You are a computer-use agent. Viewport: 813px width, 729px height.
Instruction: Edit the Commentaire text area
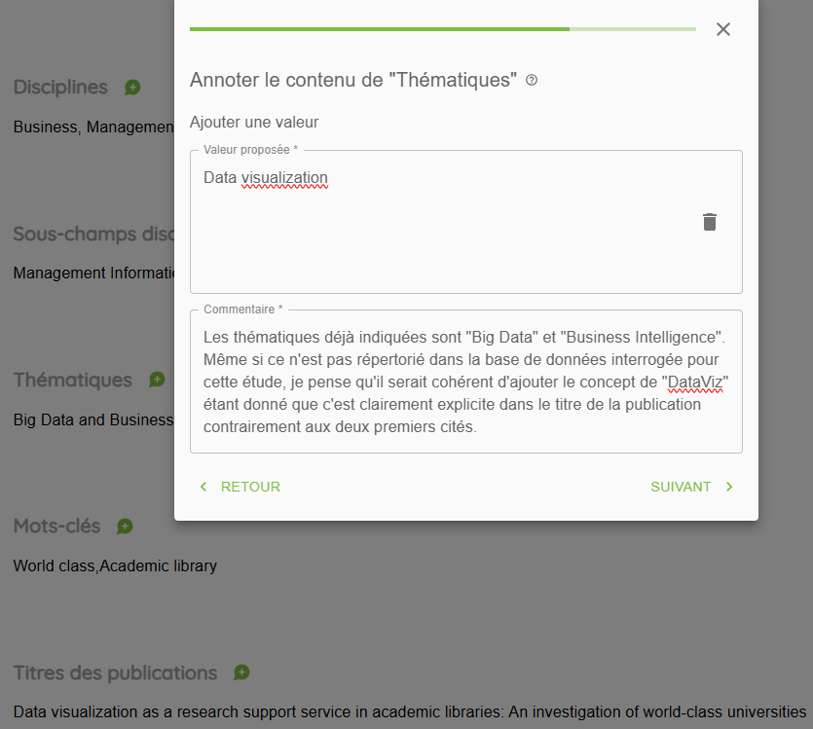point(466,382)
